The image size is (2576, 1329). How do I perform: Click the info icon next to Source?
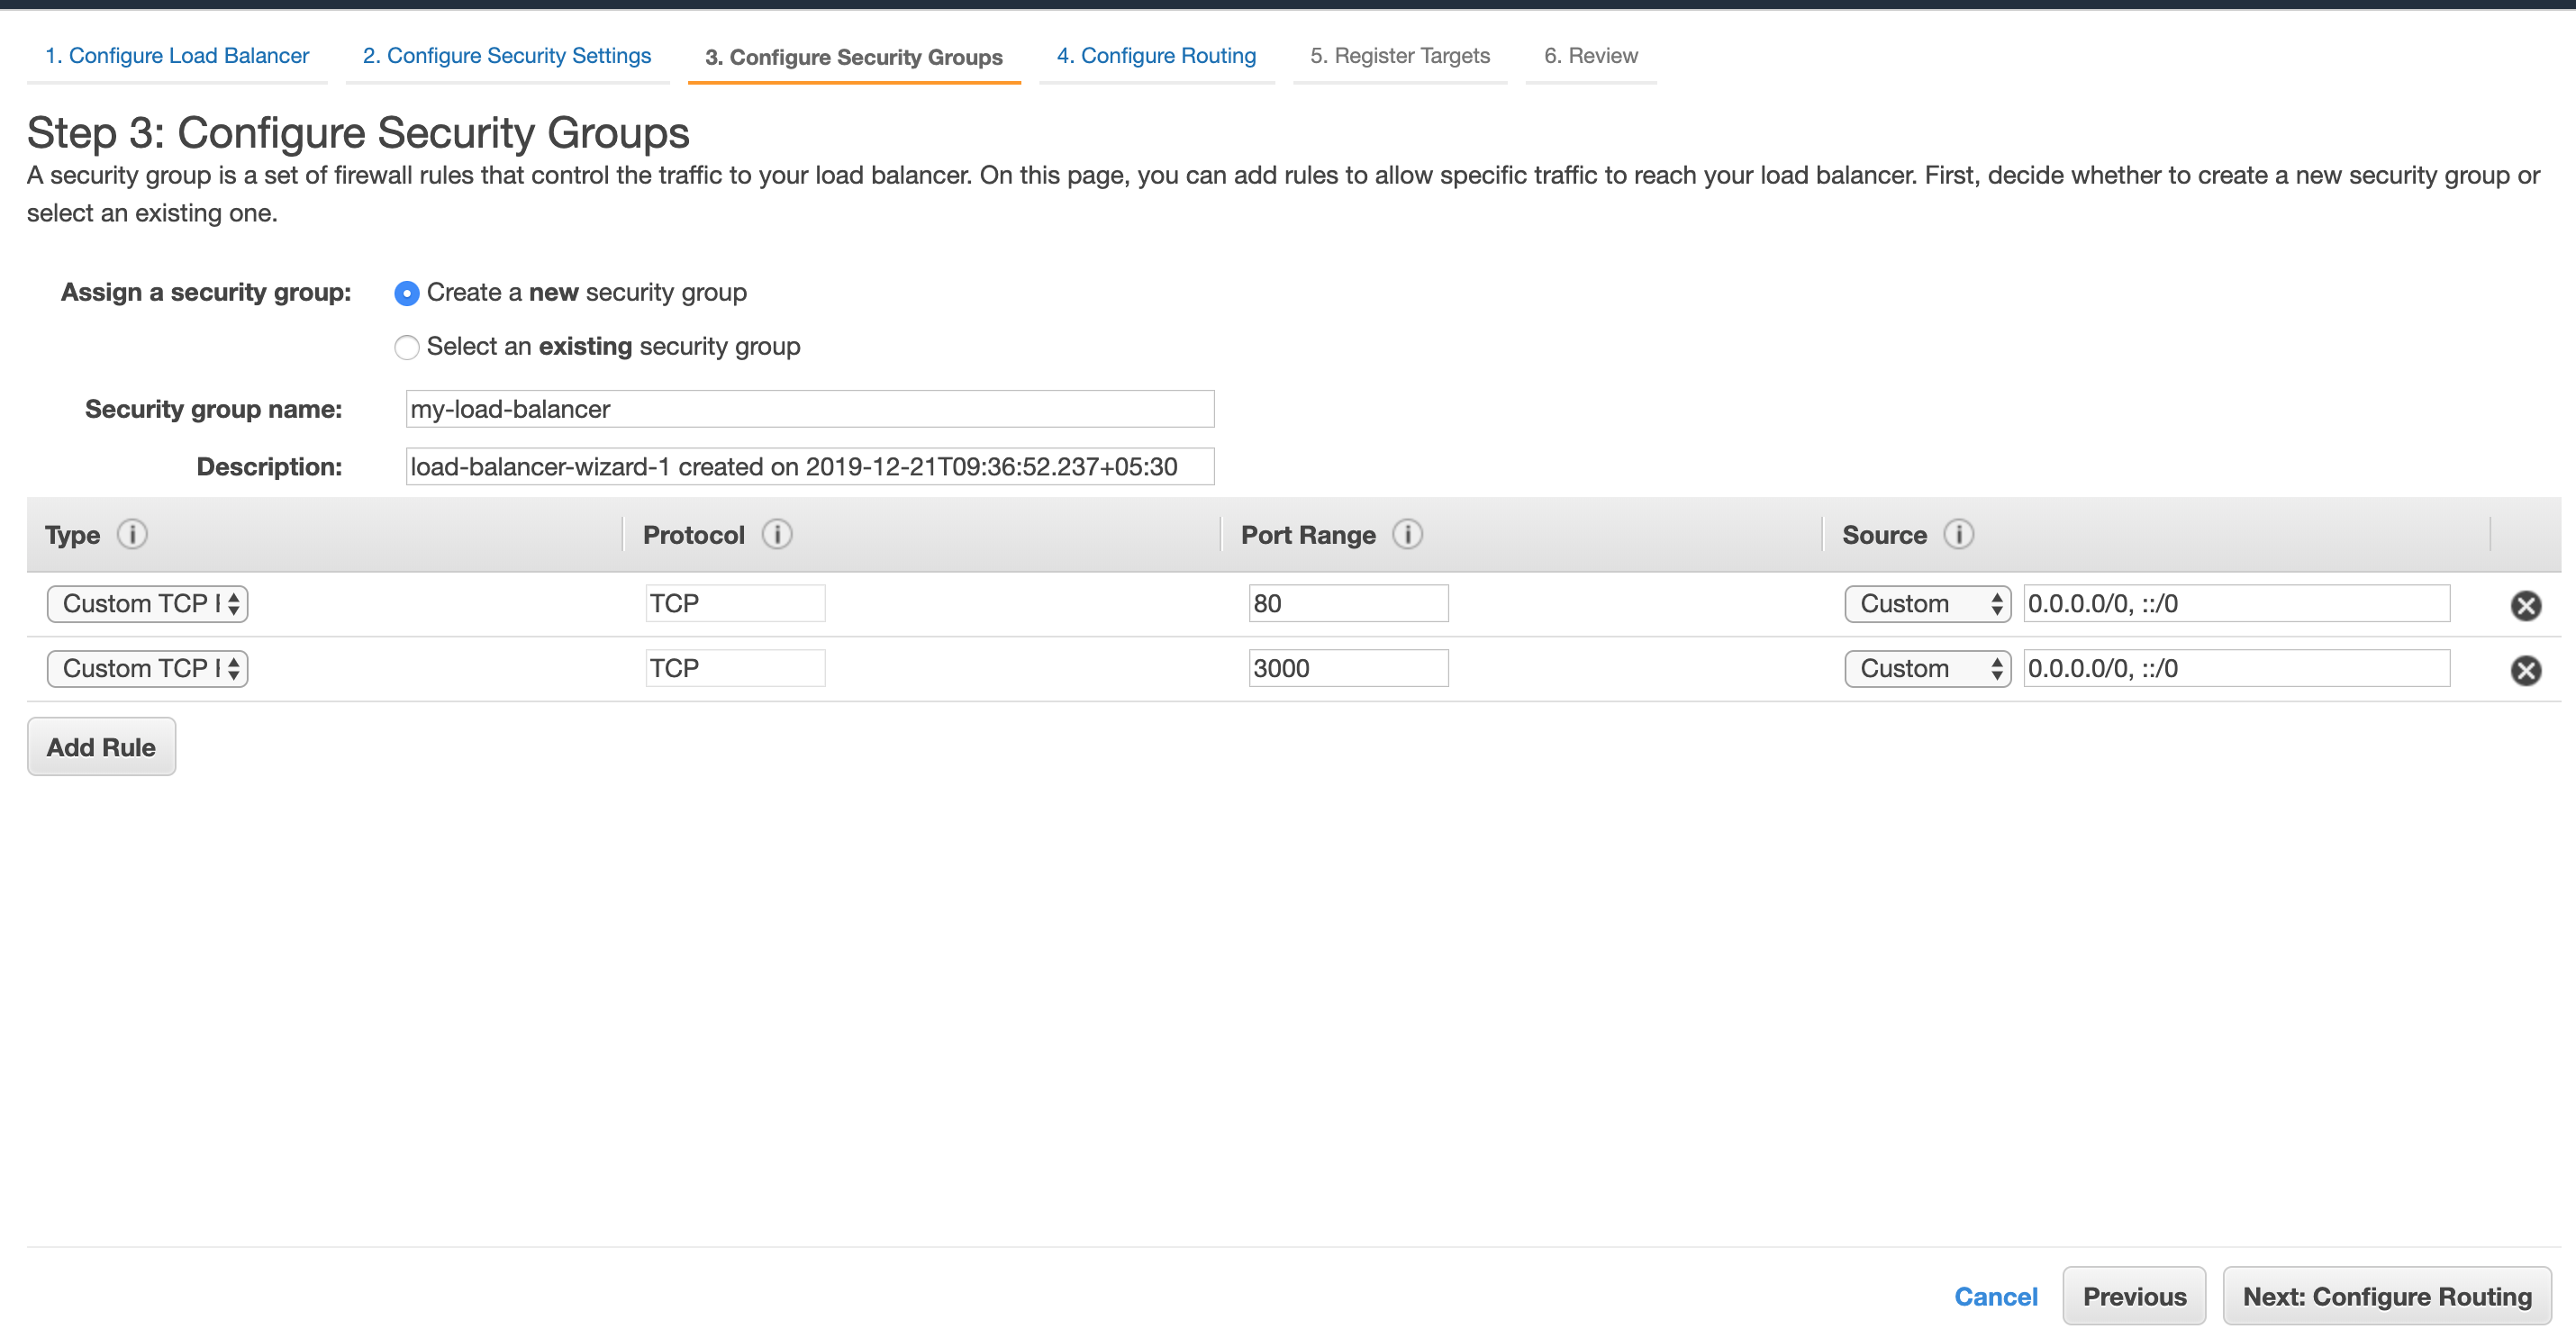coord(1958,534)
